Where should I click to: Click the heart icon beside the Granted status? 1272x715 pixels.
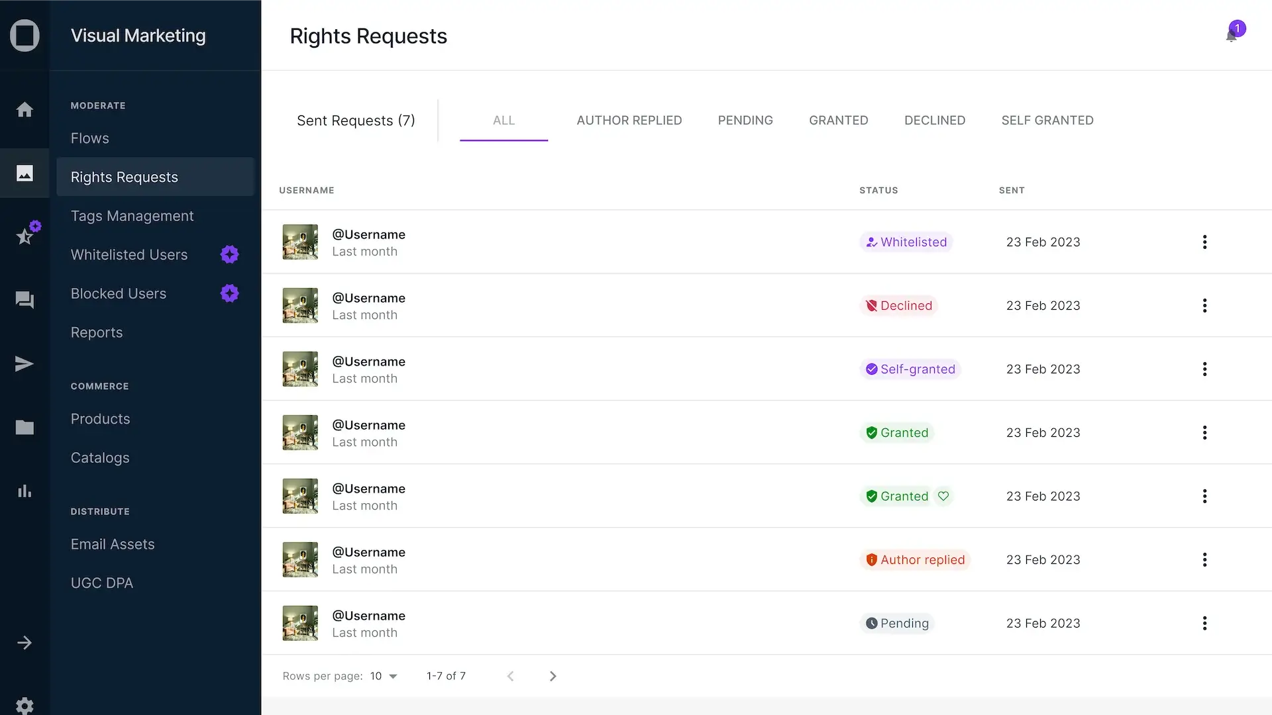pos(943,497)
